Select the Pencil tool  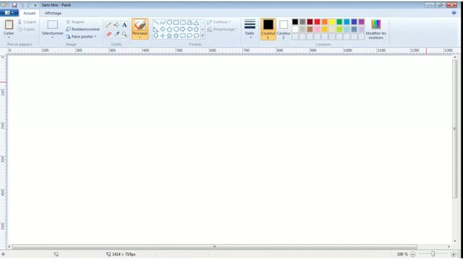[x=109, y=25]
